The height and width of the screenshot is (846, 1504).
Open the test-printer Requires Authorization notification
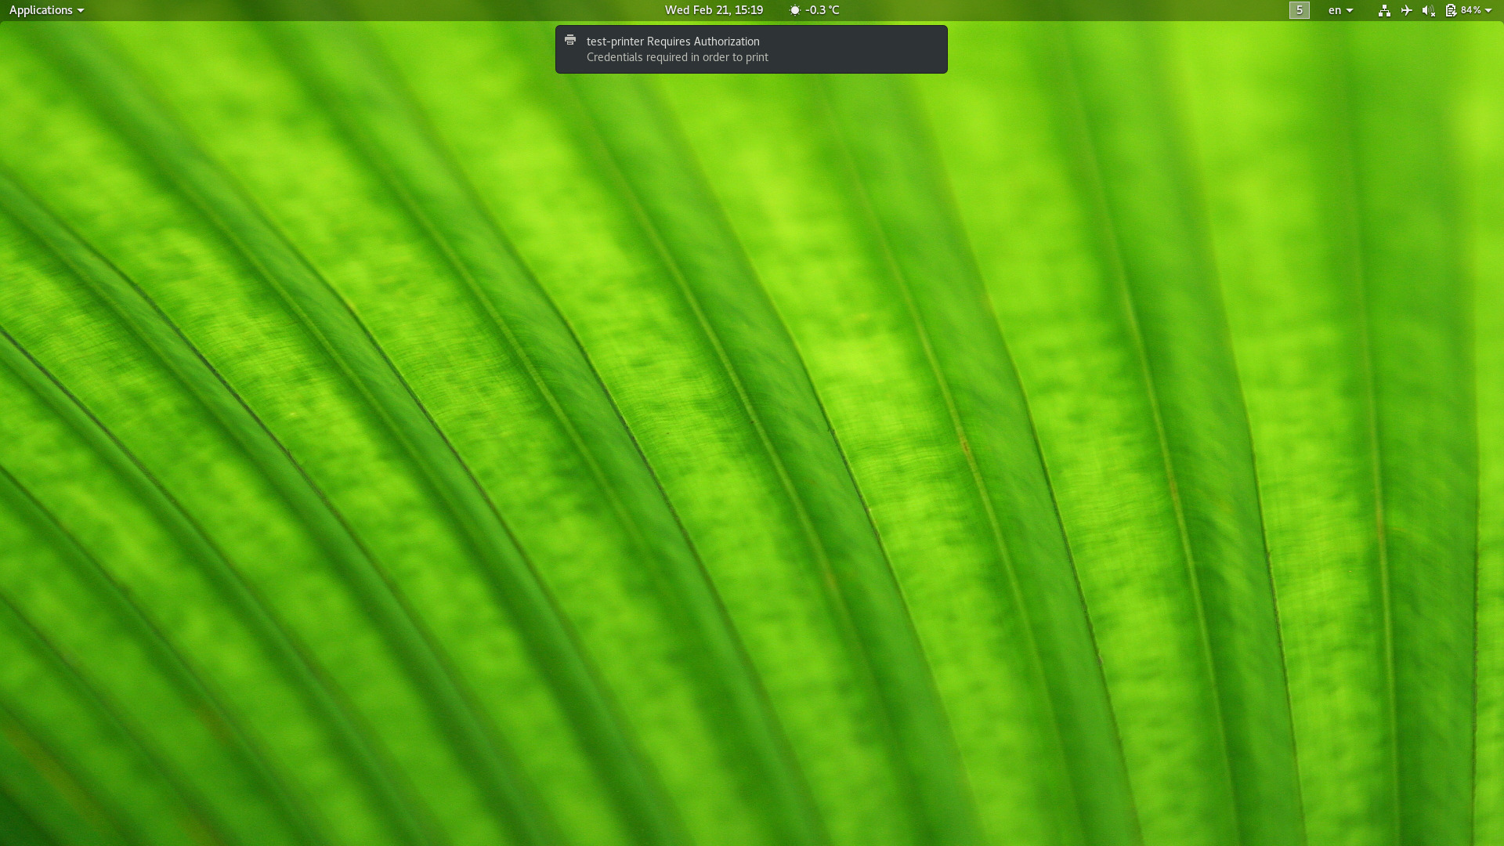(x=751, y=49)
